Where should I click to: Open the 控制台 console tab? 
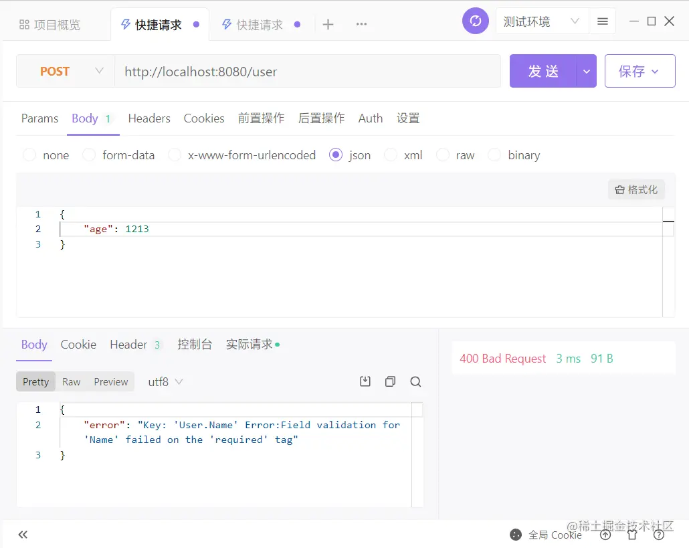tap(195, 345)
